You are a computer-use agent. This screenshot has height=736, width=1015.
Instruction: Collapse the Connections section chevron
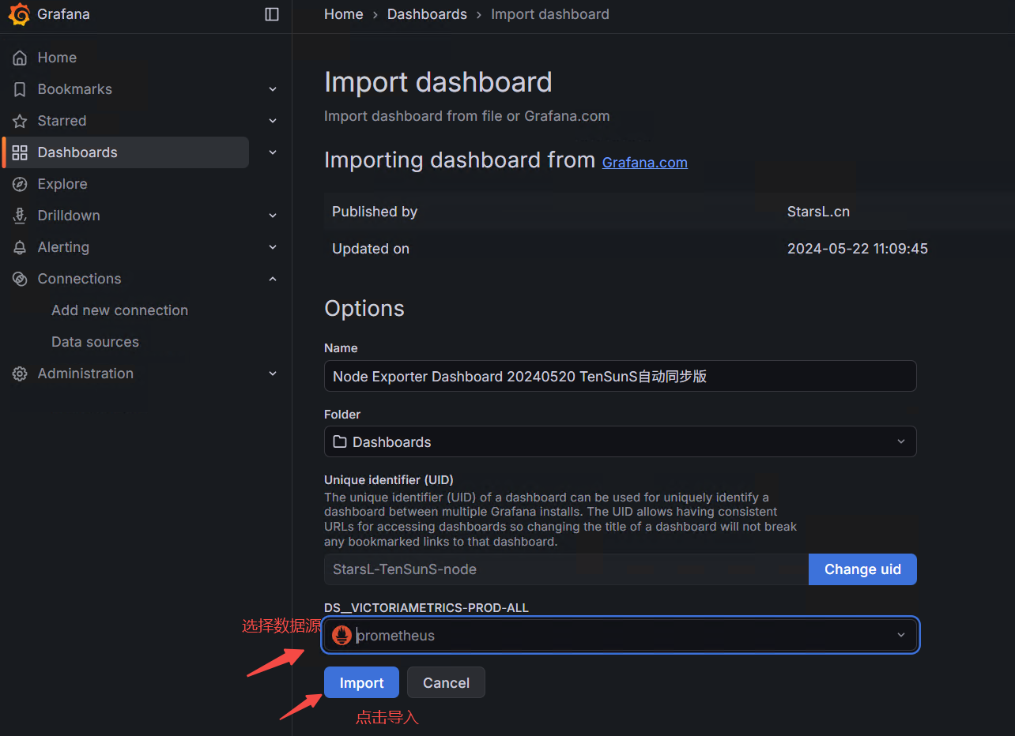coord(273,279)
